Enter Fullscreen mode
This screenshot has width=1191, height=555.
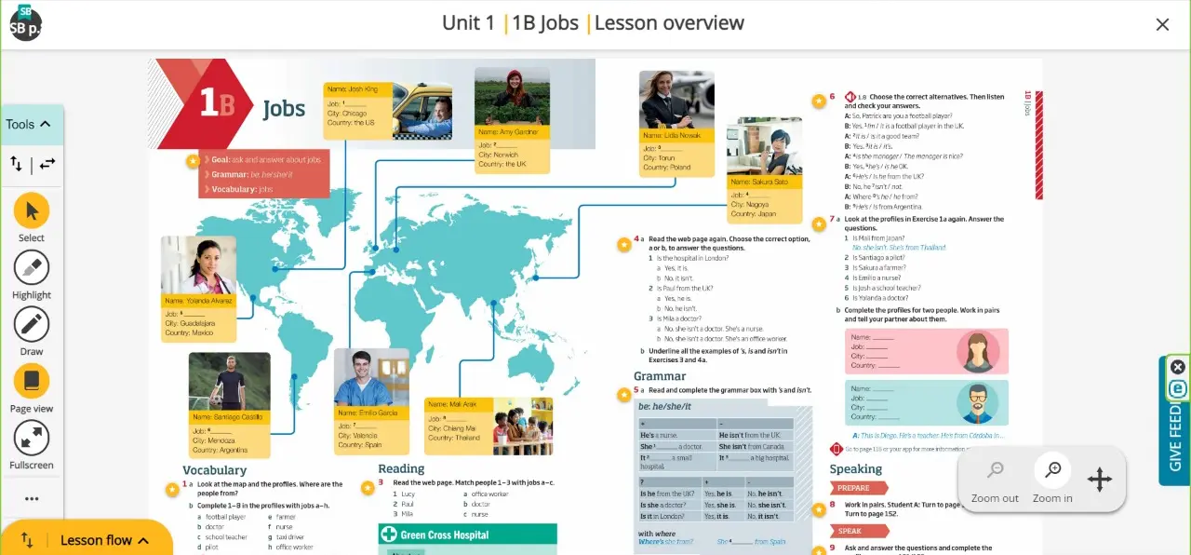tap(32, 439)
